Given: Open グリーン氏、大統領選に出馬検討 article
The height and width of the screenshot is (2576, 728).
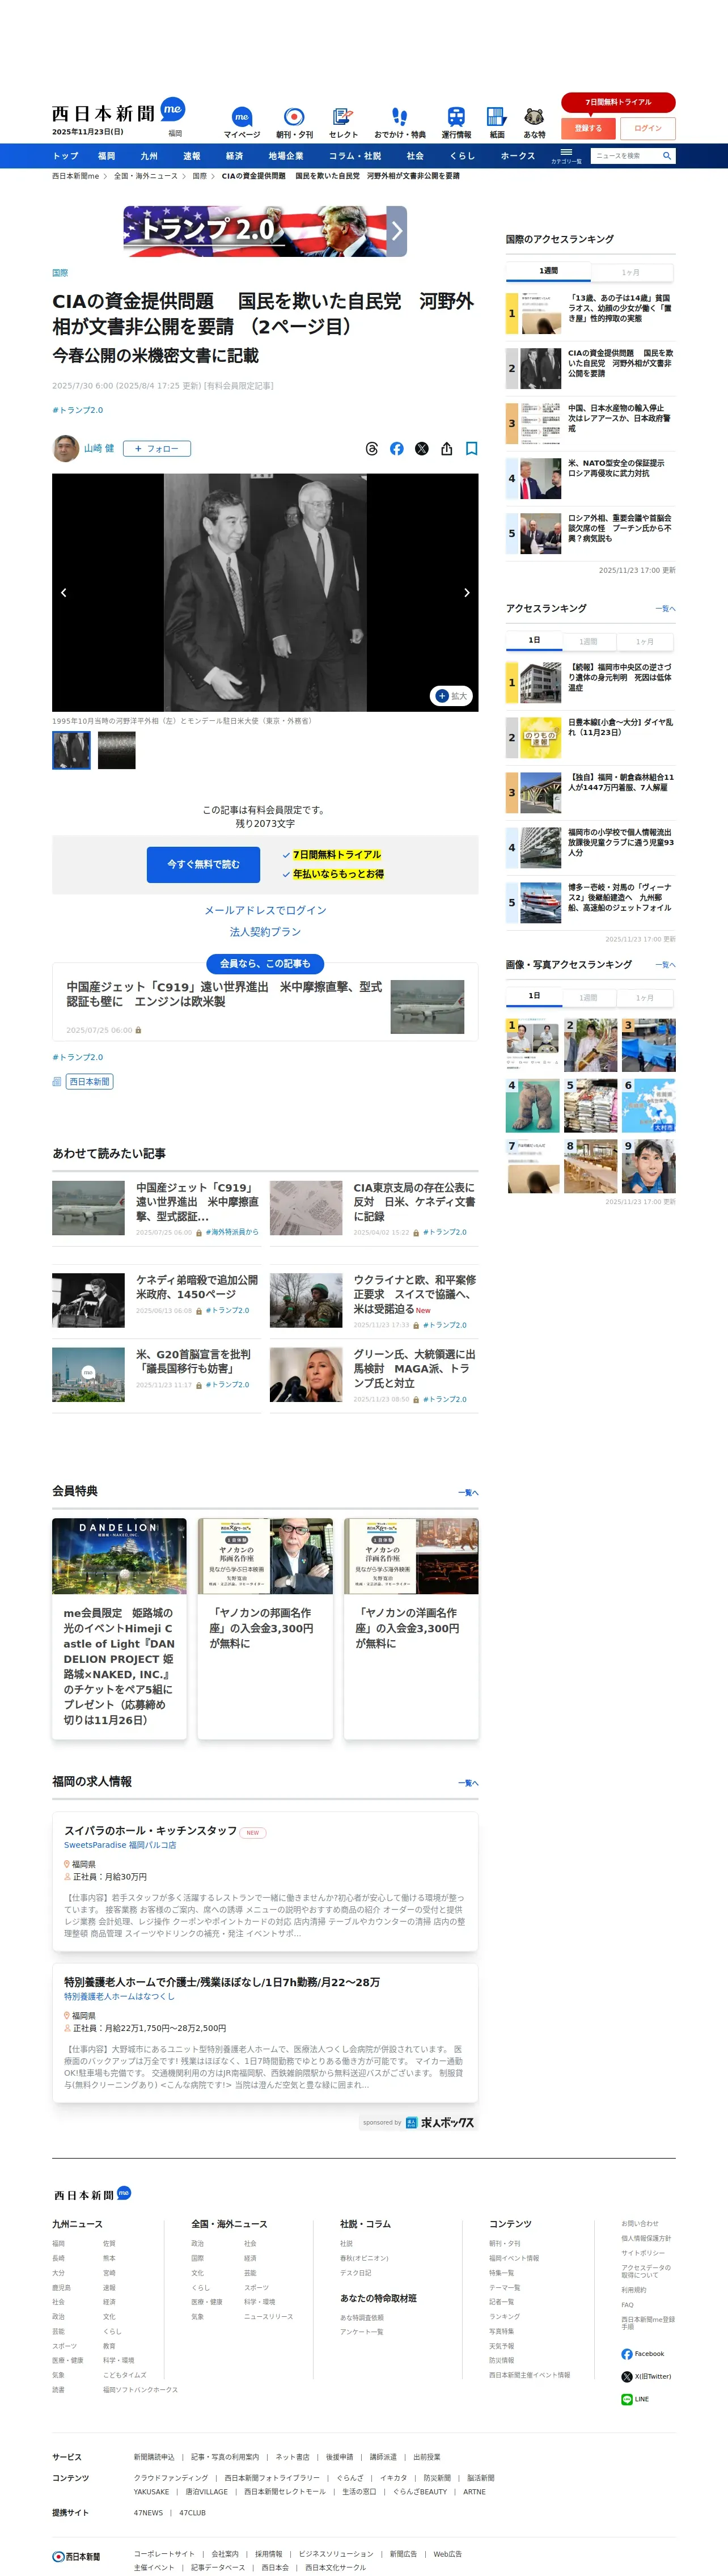Looking at the screenshot, I should click(x=373, y=1375).
